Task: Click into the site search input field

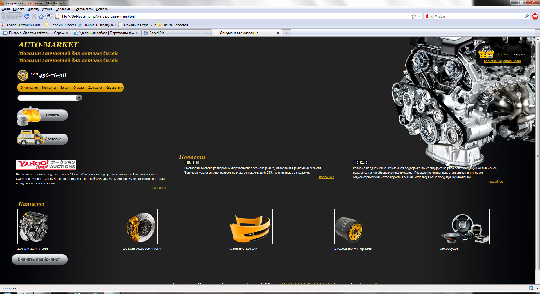Action: (47, 98)
